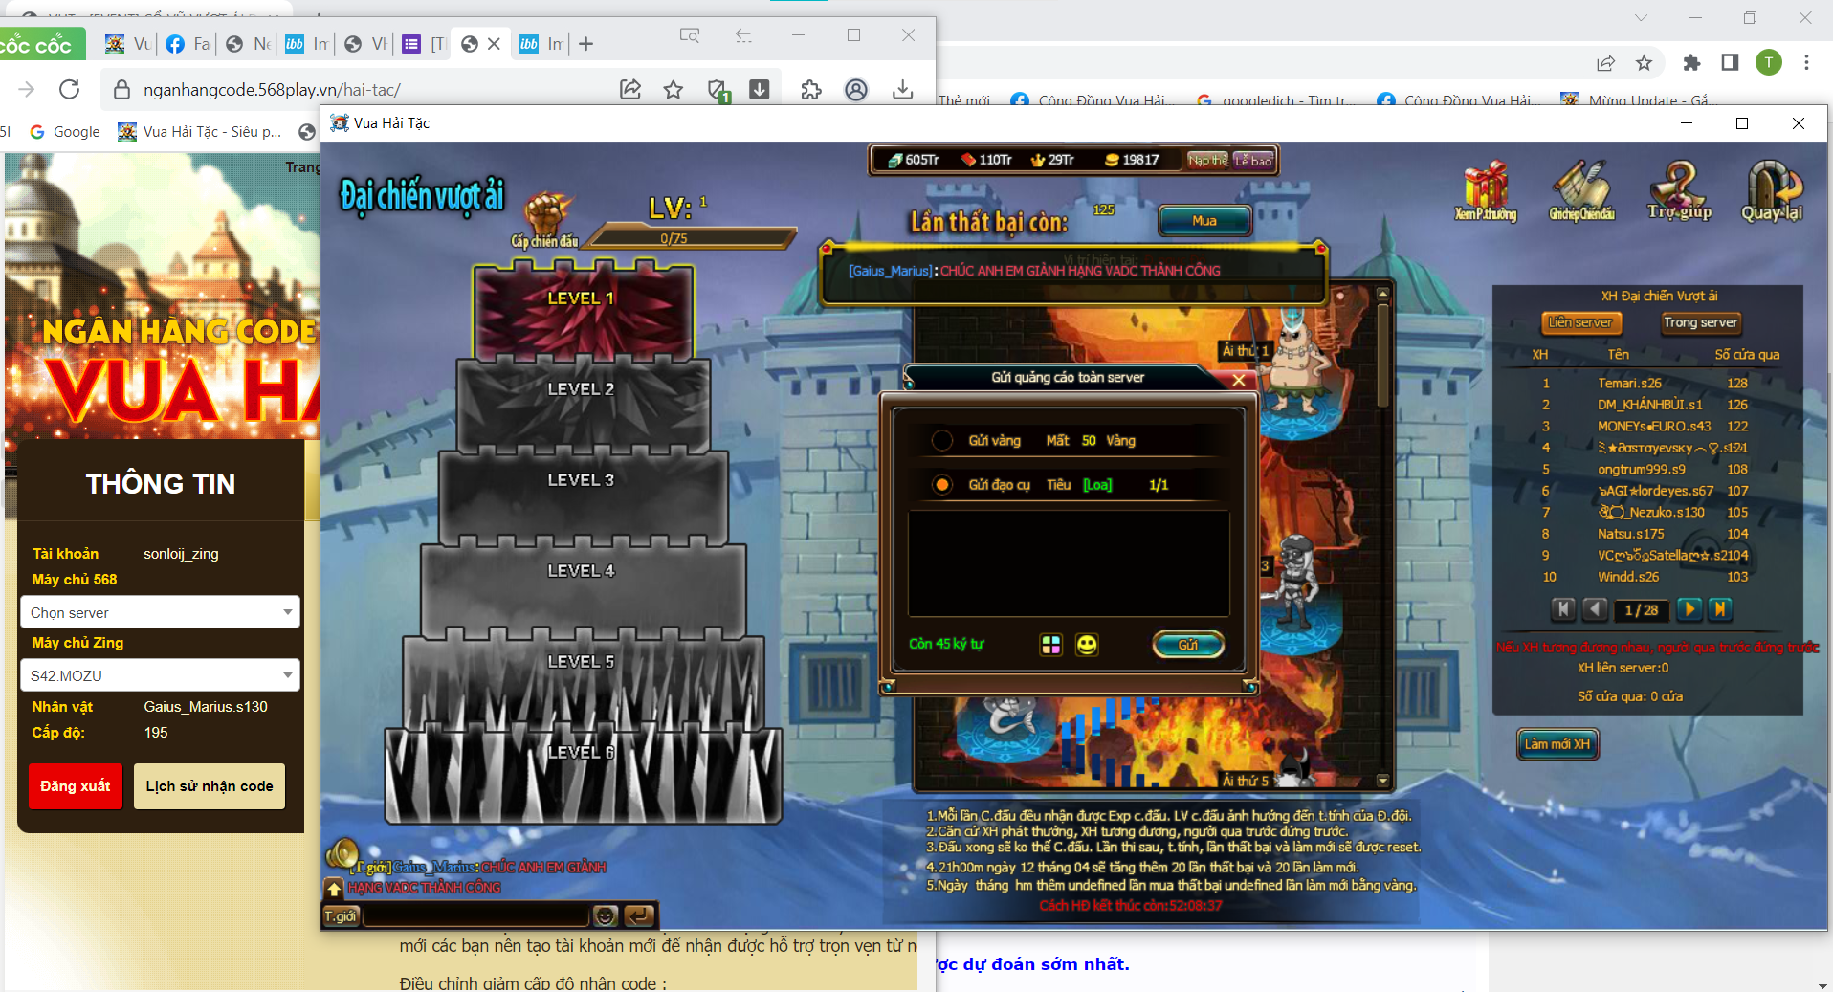Open the smiley picker in the chat bar
The image size is (1833, 992).
606,916
